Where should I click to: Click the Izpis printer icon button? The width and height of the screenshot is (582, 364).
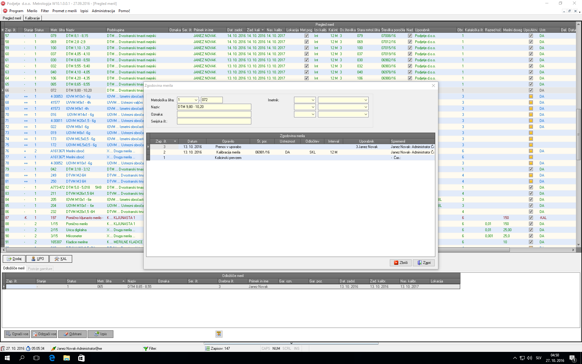(100, 334)
